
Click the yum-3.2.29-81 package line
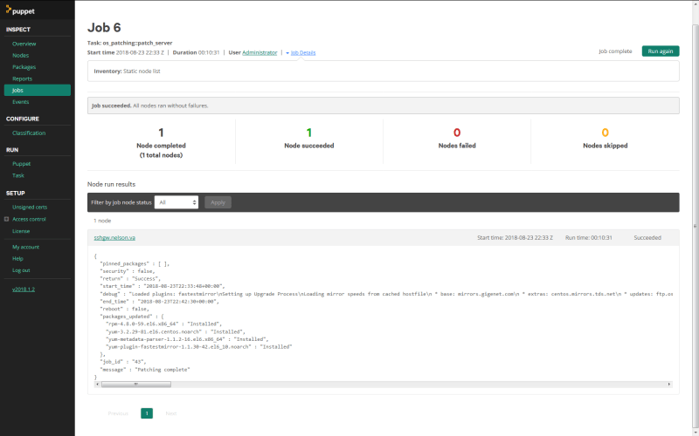coord(176,331)
